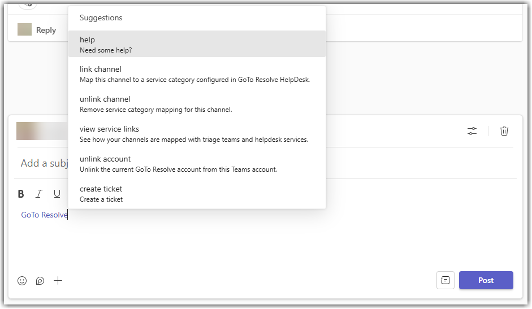Open the emoji picker
This screenshot has height=309, width=532.
tap(22, 280)
